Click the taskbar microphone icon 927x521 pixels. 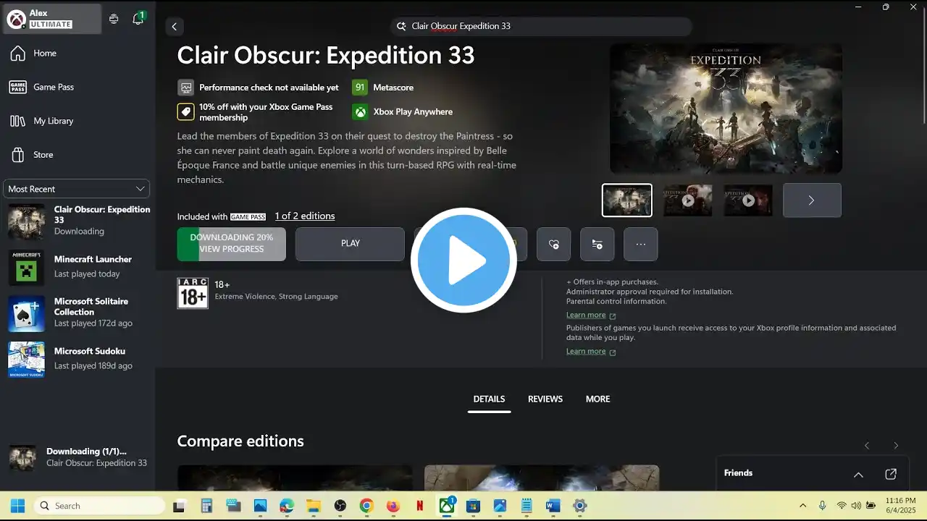(822, 506)
